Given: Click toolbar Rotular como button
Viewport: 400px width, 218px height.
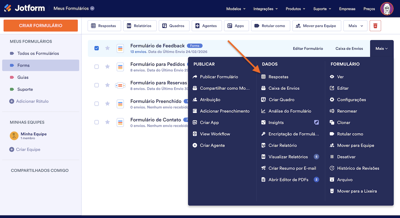Looking at the screenshot, I should pos(271,26).
